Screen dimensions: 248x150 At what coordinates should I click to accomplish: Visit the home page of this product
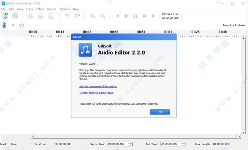click(98, 86)
